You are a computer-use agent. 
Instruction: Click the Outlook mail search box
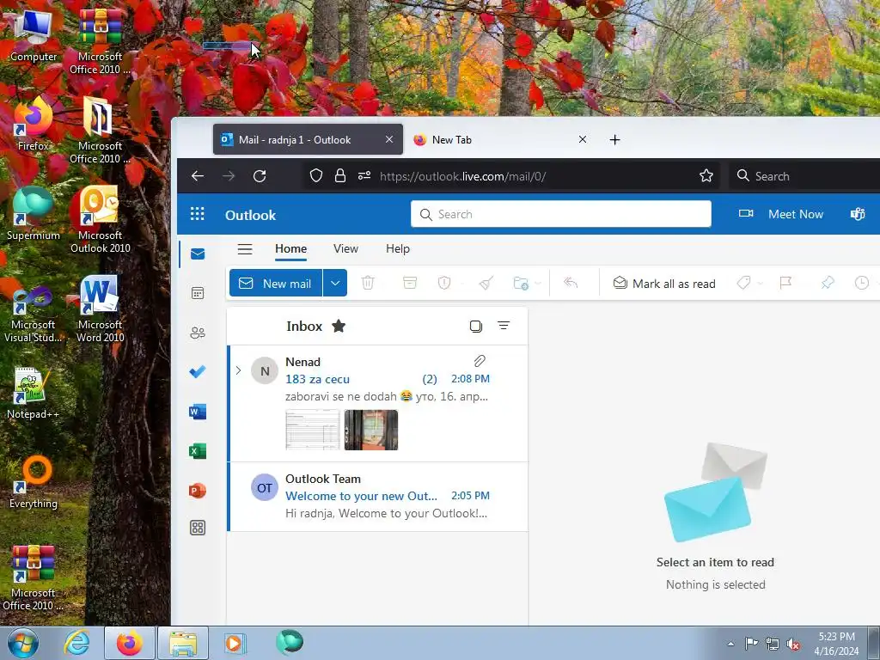tap(560, 214)
